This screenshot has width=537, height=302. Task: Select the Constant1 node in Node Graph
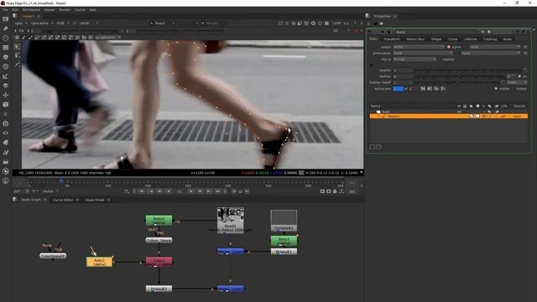(284, 221)
